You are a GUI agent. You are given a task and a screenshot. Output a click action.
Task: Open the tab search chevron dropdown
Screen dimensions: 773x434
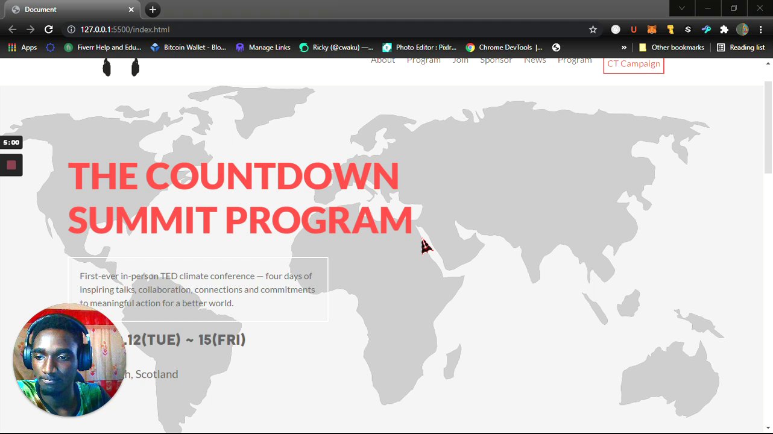682,8
